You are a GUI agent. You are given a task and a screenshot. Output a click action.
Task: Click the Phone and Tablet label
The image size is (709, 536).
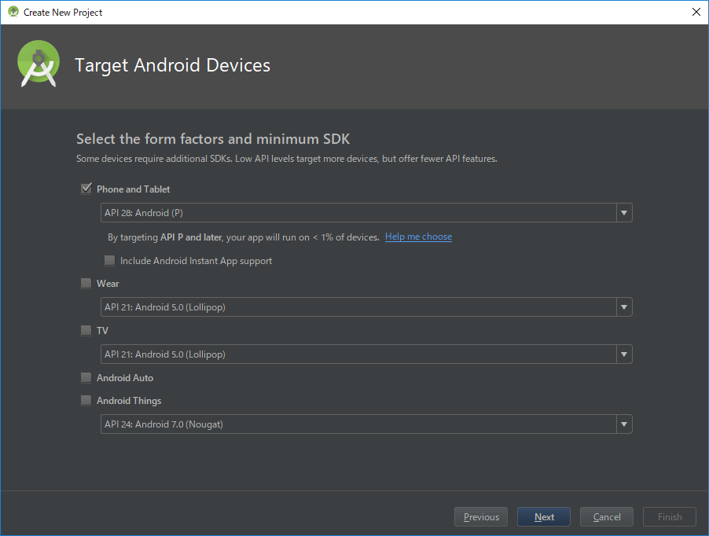(x=134, y=189)
